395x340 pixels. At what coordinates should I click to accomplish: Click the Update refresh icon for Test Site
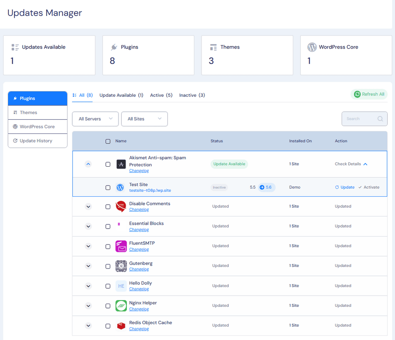pyautogui.click(x=337, y=187)
